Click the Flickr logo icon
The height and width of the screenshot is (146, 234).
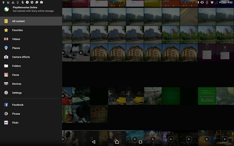point(6,123)
